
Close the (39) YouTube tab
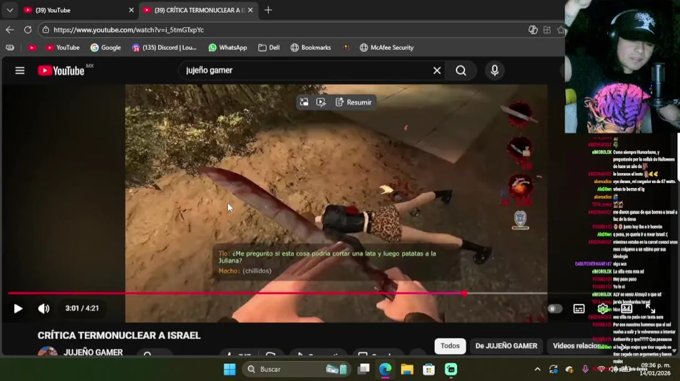coord(131,10)
